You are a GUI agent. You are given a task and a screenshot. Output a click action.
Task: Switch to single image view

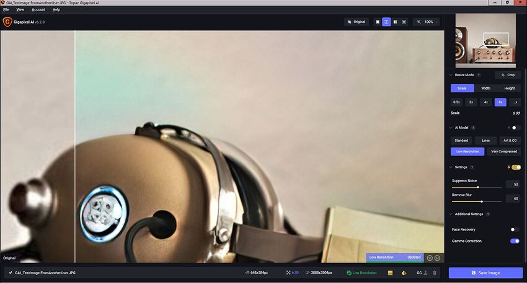[378, 22]
